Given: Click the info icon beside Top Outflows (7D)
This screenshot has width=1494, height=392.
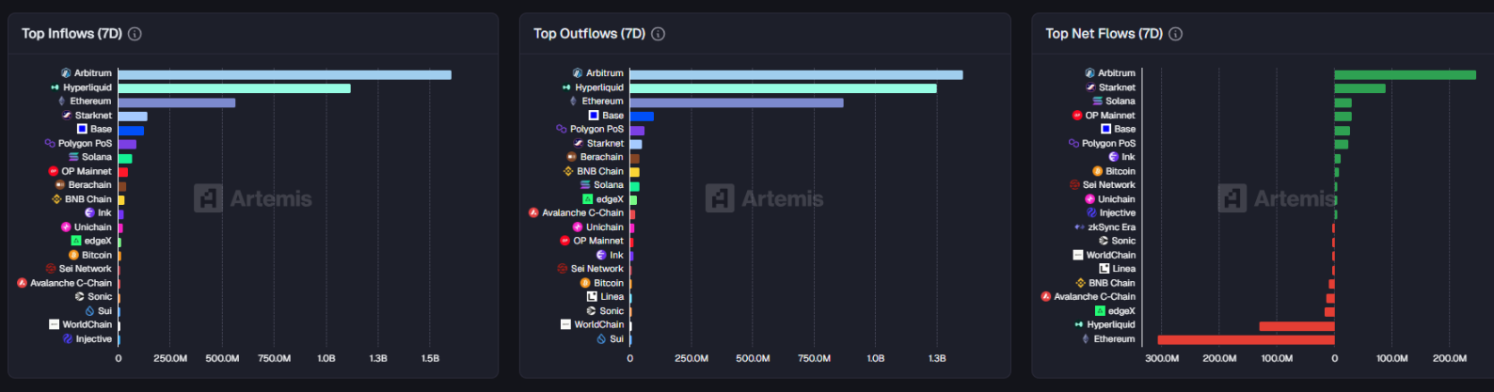Looking at the screenshot, I should 659,34.
